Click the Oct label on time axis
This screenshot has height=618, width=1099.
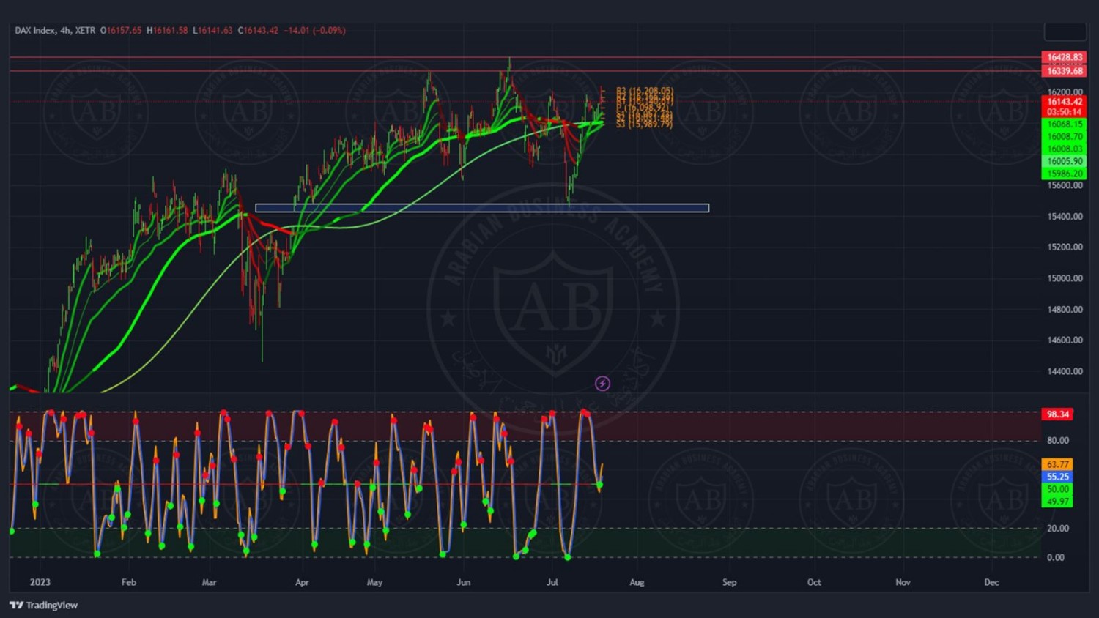(x=814, y=583)
